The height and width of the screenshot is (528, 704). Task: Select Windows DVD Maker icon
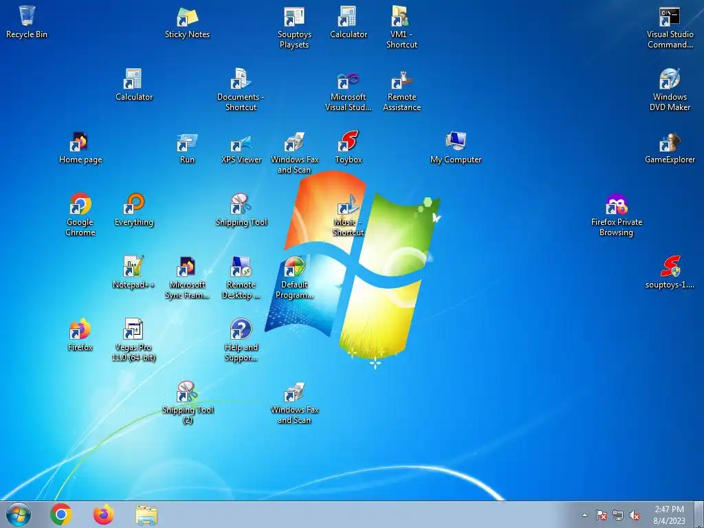(x=670, y=89)
